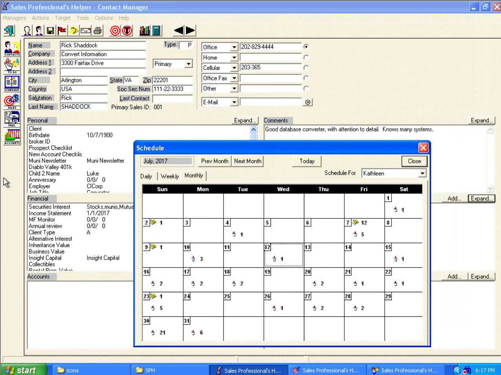Open the Other phone type dropdown
Screen dimensions: 501x375
pos(234,89)
